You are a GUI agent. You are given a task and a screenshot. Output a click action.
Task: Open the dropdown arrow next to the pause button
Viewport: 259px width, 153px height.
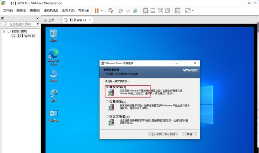click(102, 11)
